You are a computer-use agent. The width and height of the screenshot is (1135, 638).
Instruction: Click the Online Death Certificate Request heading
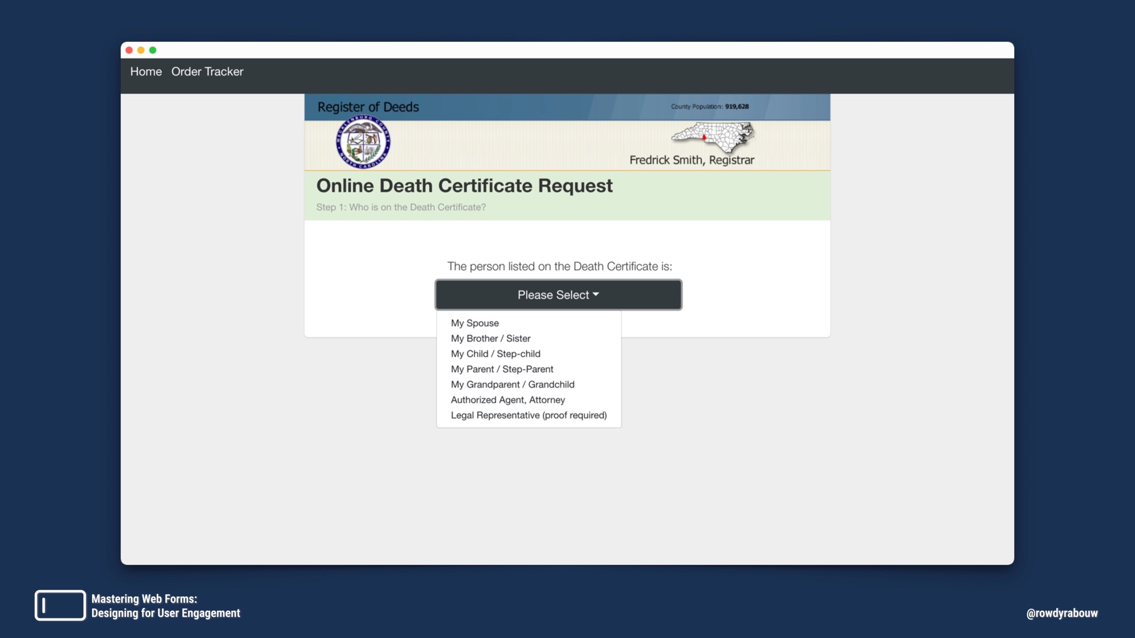click(x=464, y=185)
